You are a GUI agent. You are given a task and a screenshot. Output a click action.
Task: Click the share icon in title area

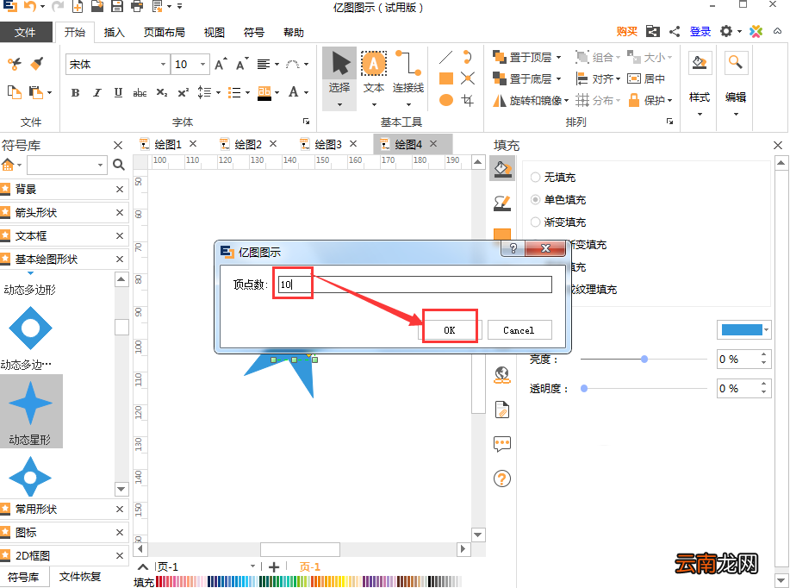point(674,32)
